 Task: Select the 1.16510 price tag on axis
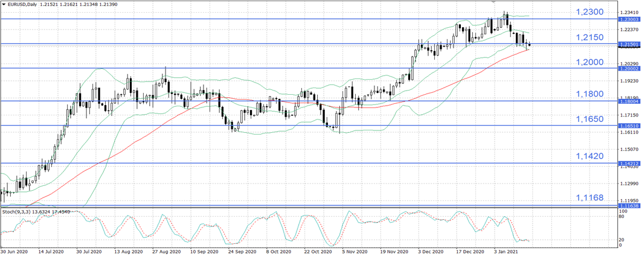[x=629, y=126]
